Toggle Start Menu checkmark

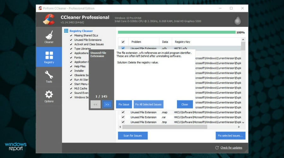(x=71, y=84)
